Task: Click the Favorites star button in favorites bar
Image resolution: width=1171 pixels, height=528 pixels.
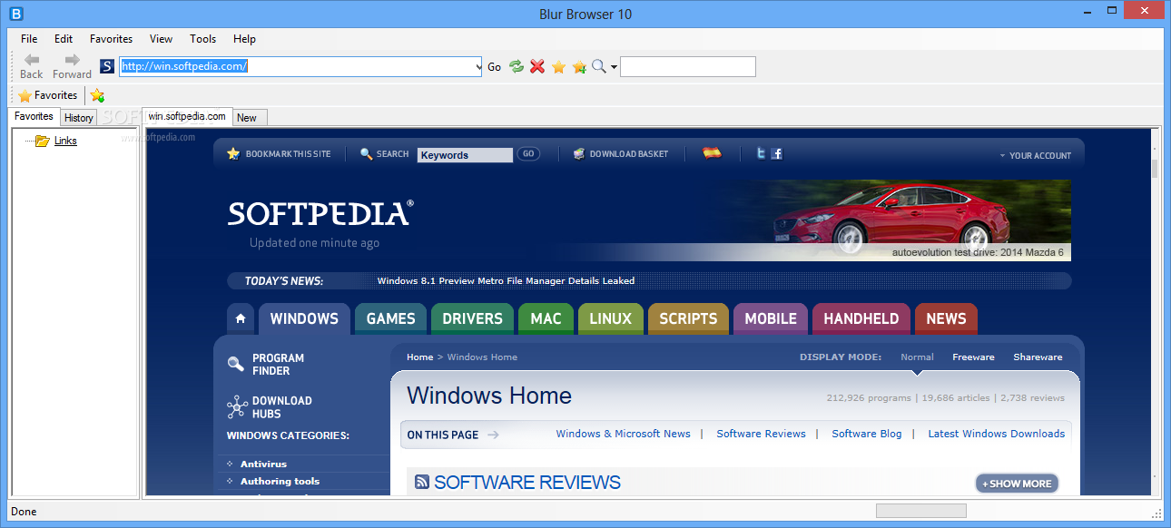Action: [x=47, y=95]
